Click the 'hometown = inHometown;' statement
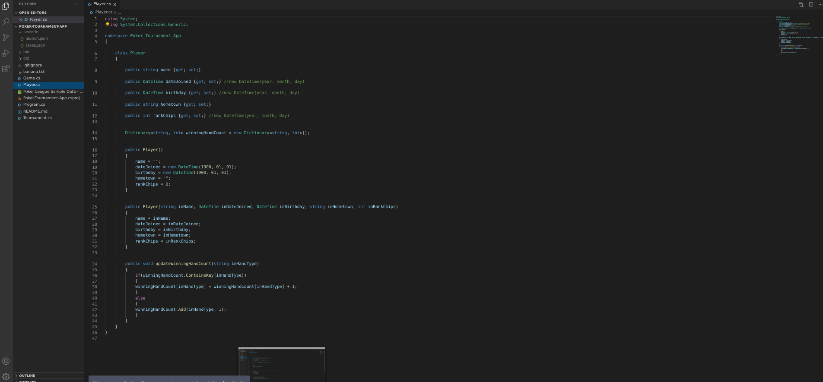 click(163, 235)
